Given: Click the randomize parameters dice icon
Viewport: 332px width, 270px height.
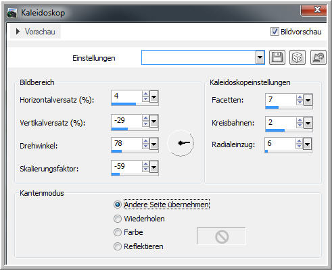Looking at the screenshot, I should tap(298, 57).
